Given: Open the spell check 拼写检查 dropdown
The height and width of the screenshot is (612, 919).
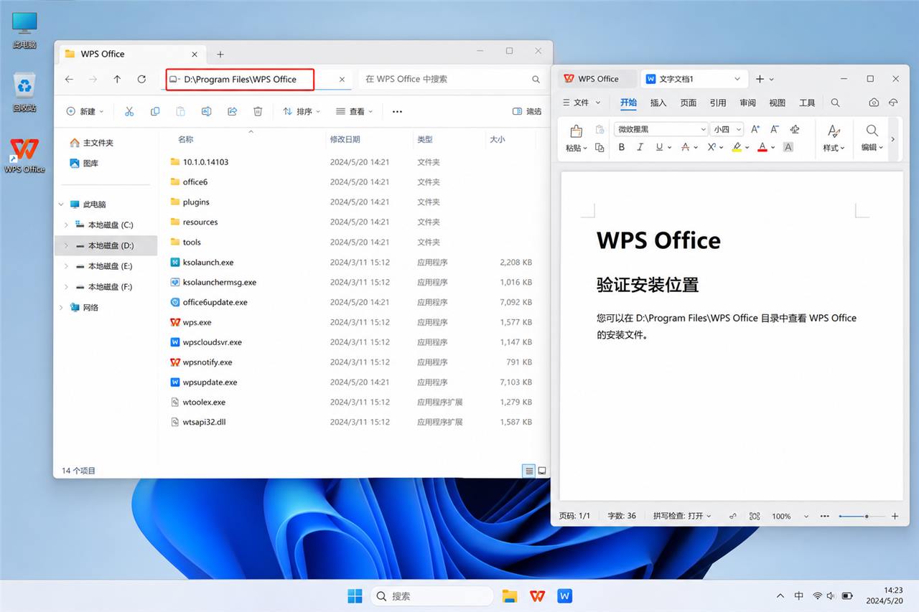Looking at the screenshot, I should (681, 516).
